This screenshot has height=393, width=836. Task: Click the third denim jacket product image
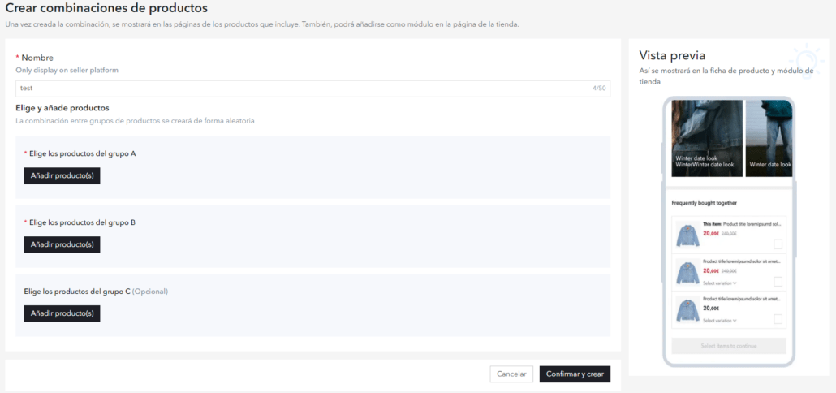pyautogui.click(x=687, y=310)
